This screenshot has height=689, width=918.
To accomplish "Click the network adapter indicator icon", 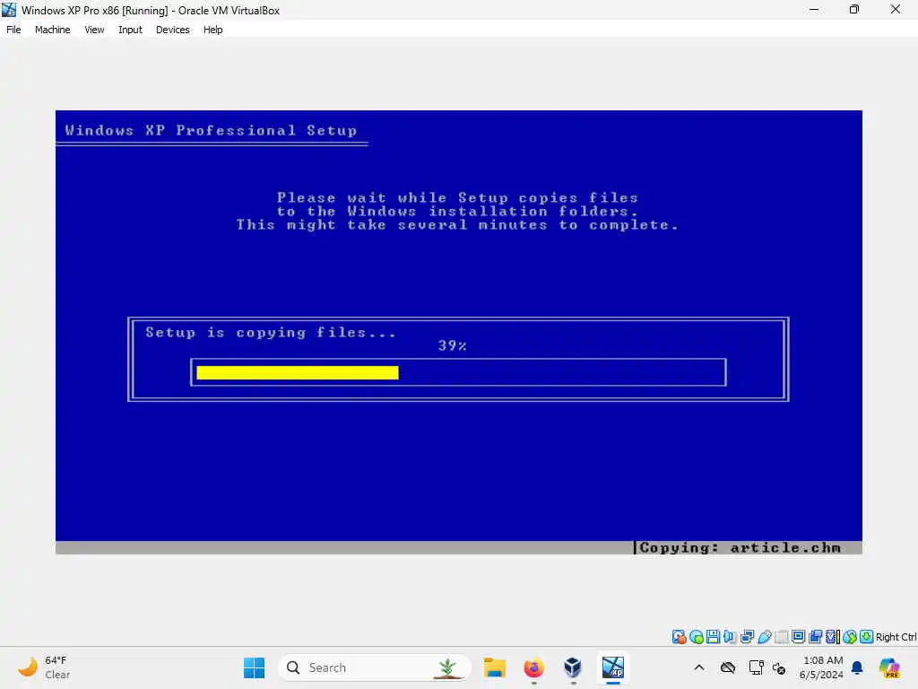I will coord(747,637).
